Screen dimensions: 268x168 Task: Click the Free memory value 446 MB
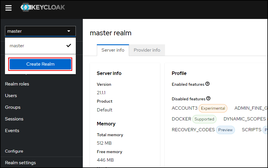tap(105, 160)
